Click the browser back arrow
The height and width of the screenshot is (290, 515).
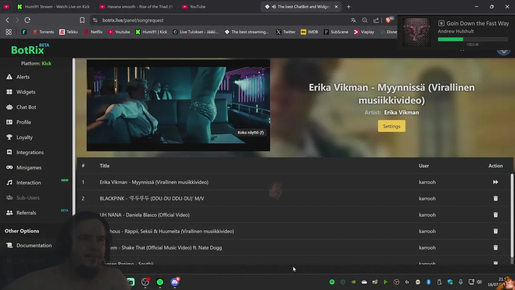coord(7,20)
